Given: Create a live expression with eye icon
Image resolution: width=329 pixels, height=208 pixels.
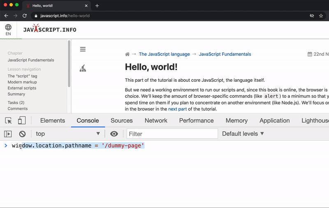Looking at the screenshot, I should coord(114,134).
